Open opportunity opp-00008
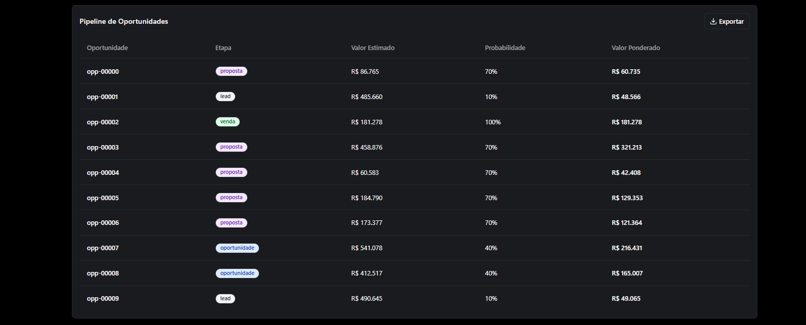Viewport: 806px width, 325px height. tap(103, 273)
